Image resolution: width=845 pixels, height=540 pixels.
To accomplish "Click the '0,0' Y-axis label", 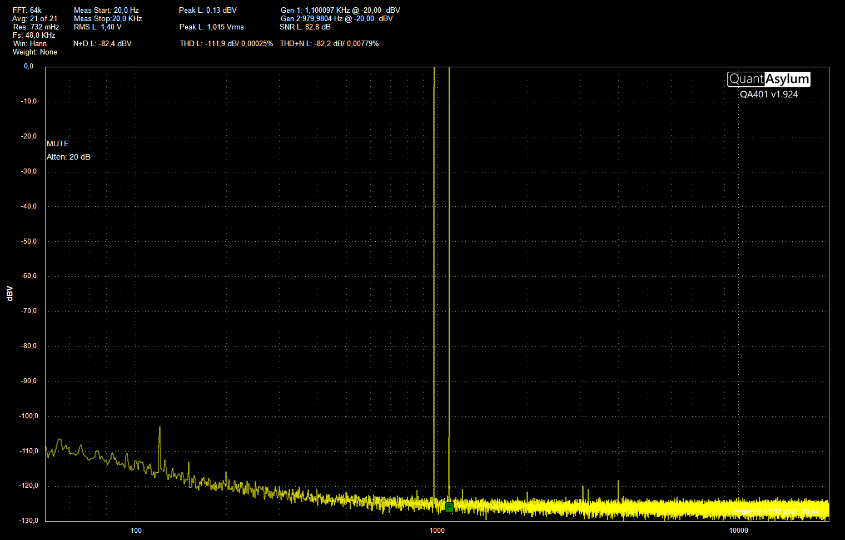I will click(x=28, y=66).
